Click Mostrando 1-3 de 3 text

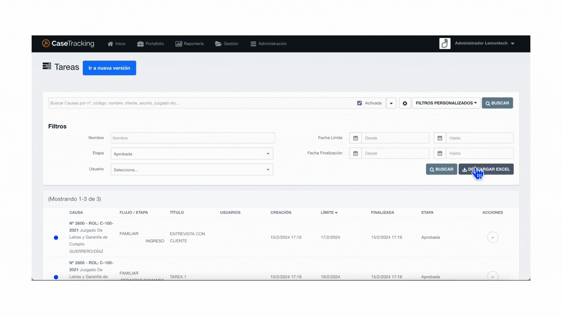[x=75, y=199]
